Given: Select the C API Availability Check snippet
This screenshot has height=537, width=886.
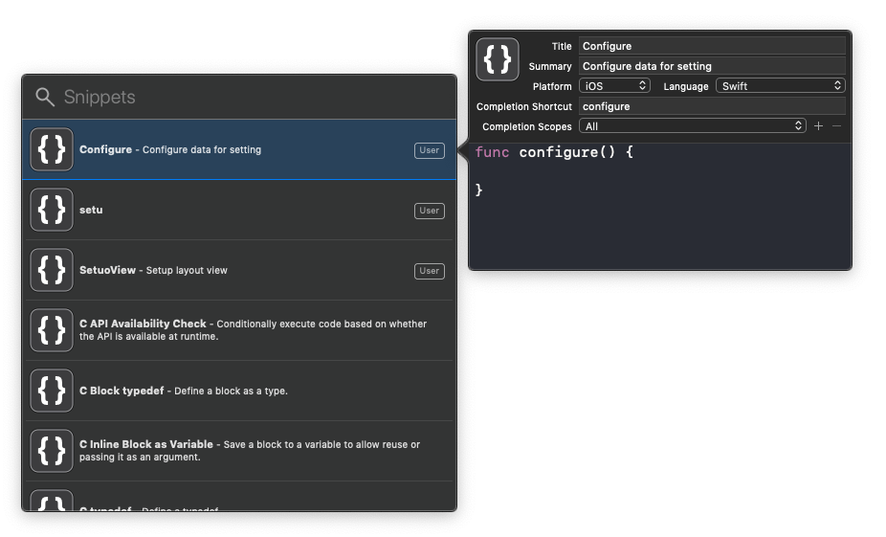Looking at the screenshot, I should [239, 330].
